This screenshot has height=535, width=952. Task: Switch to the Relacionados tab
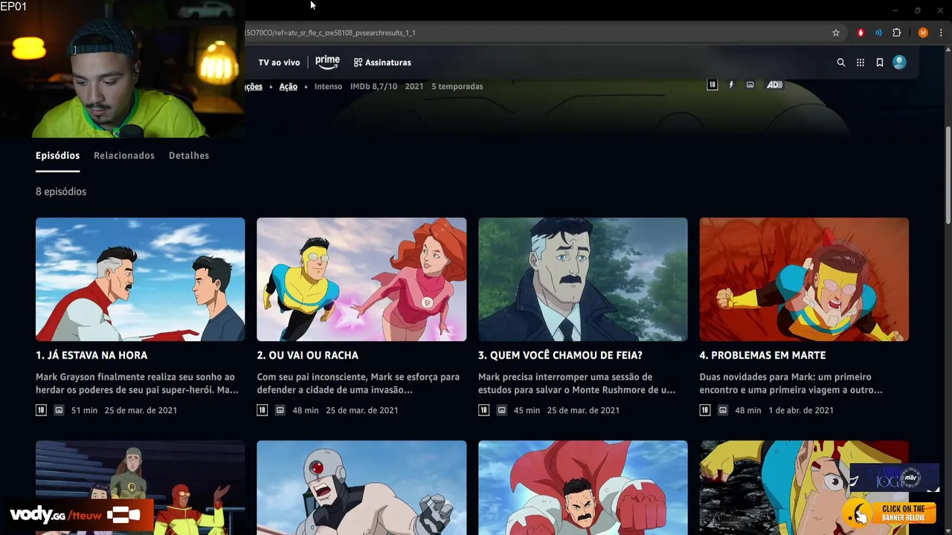(124, 155)
